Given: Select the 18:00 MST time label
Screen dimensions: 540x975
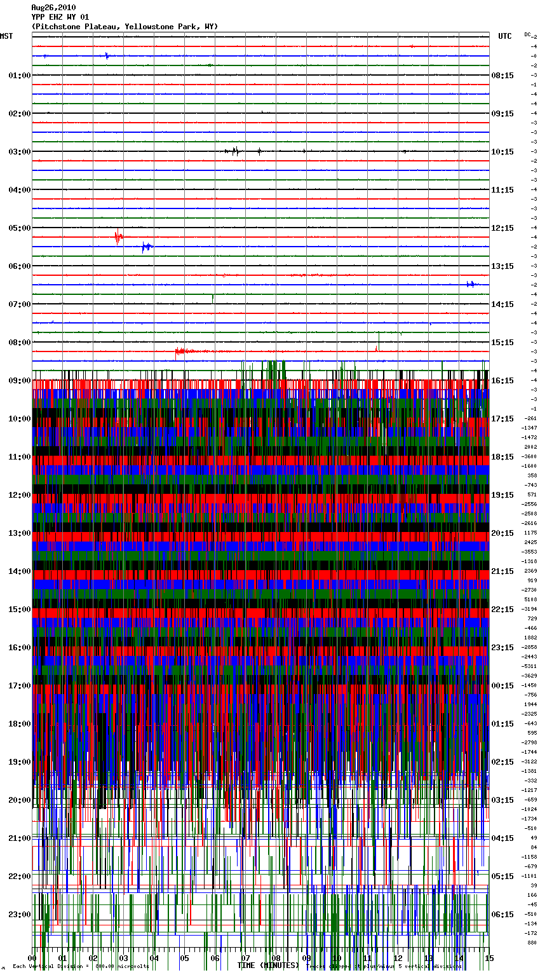Looking at the screenshot, I should pyautogui.click(x=20, y=724).
